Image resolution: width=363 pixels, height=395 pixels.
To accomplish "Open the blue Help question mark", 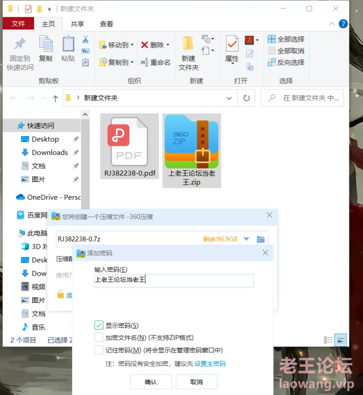I will (343, 24).
